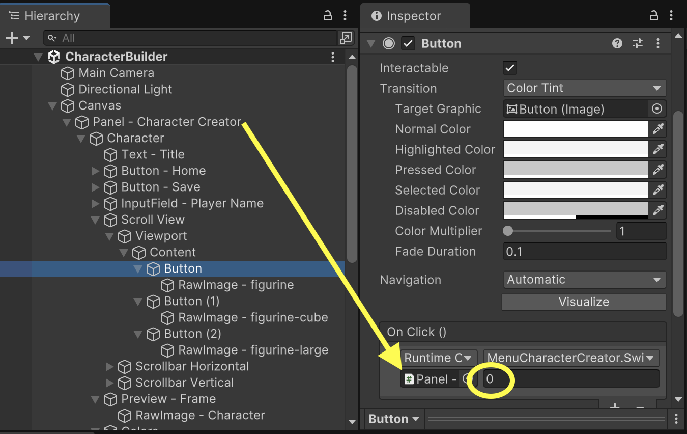Image resolution: width=687 pixels, height=434 pixels.
Task: Click the Pressed Color eyedropper icon
Action: click(658, 170)
